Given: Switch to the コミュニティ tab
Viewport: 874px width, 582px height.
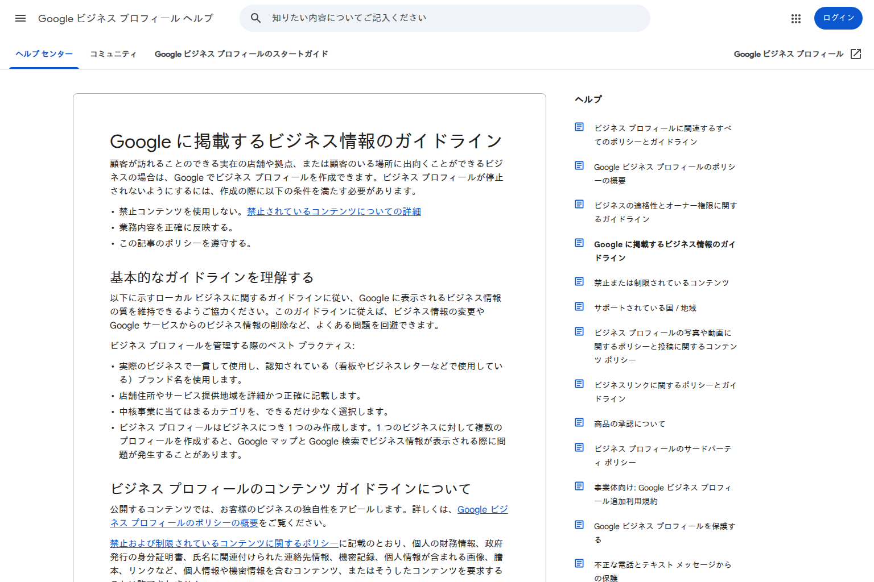Looking at the screenshot, I should coord(113,54).
